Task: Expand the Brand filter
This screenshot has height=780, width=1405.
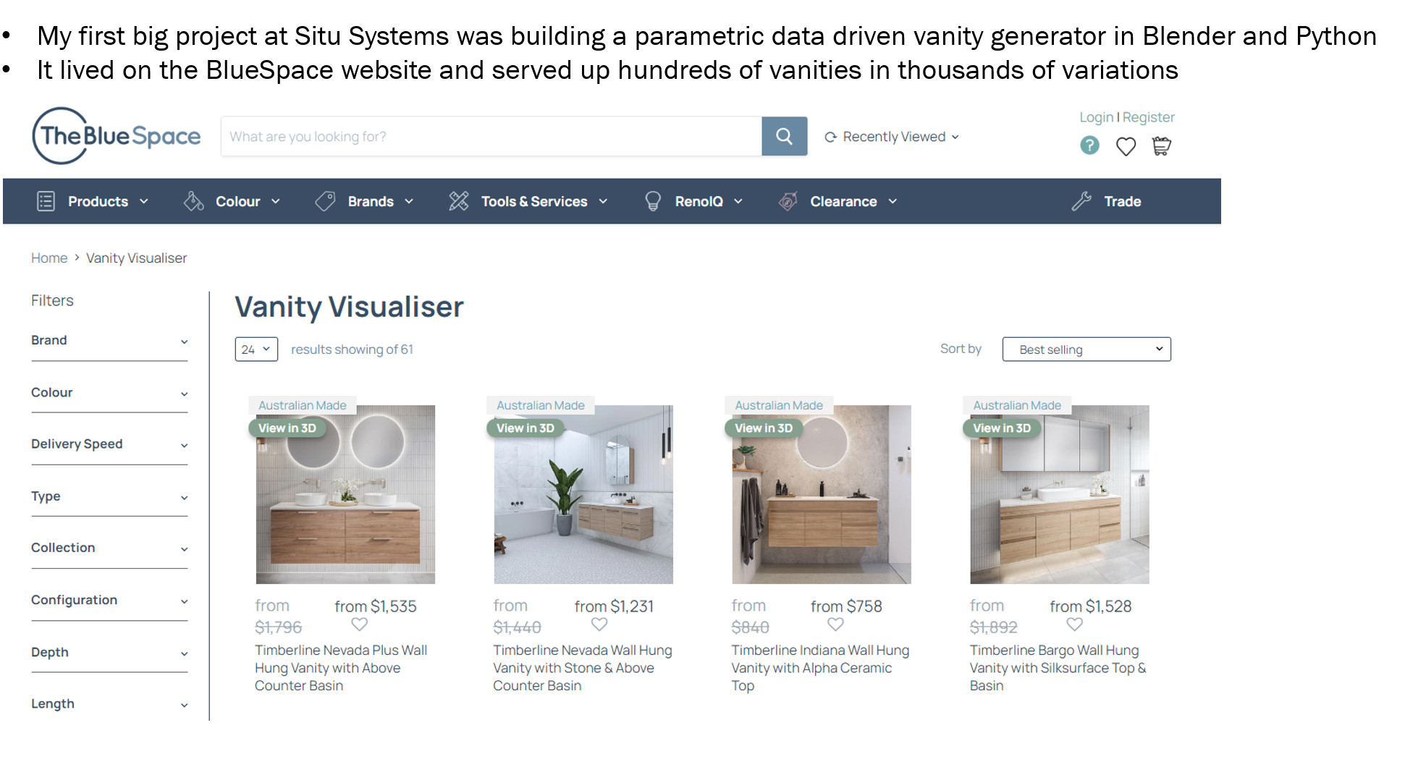Action: 109,341
